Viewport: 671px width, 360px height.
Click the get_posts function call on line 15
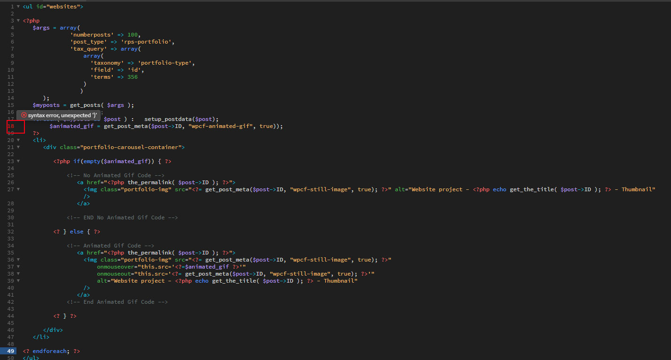point(85,105)
